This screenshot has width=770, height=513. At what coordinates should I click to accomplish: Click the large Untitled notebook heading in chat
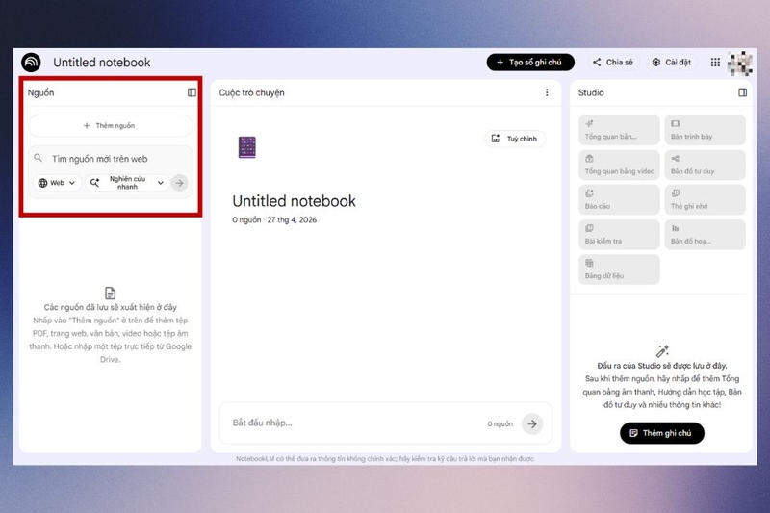tap(294, 201)
